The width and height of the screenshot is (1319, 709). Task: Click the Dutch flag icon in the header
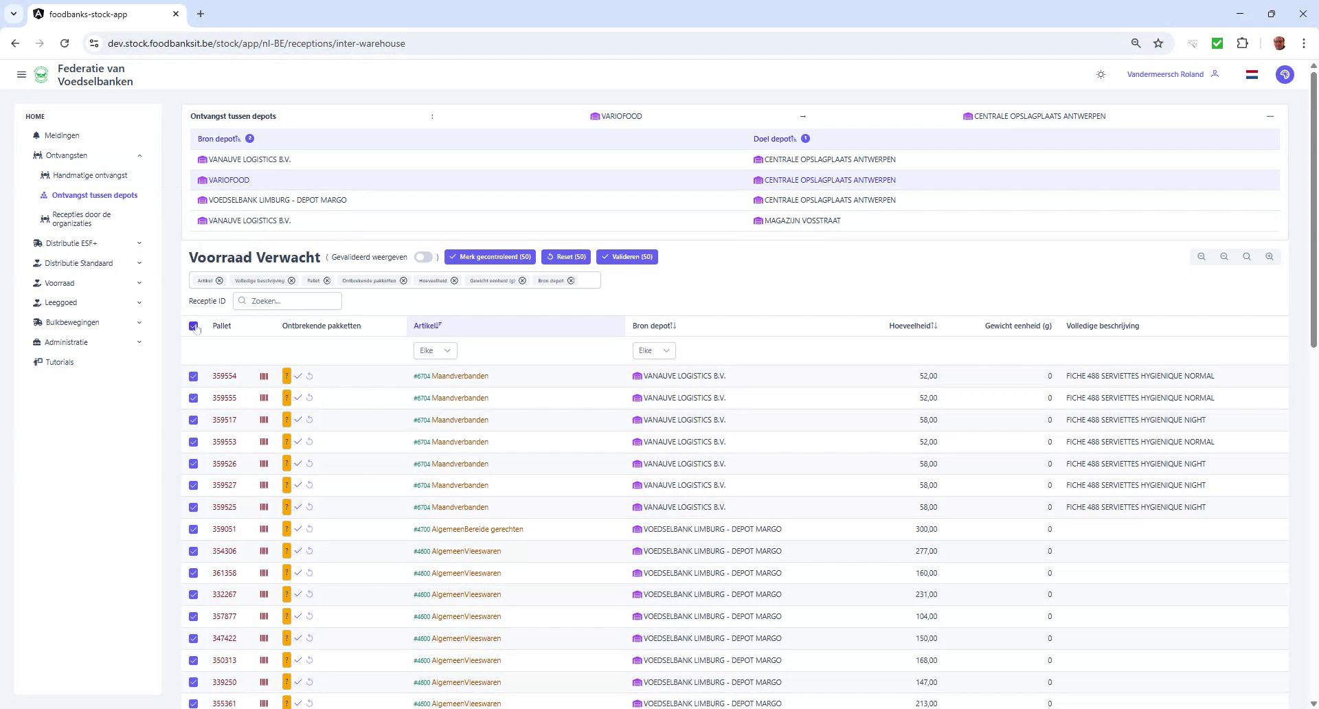pyautogui.click(x=1252, y=74)
